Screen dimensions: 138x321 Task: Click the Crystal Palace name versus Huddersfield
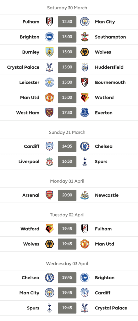(x=23, y=67)
